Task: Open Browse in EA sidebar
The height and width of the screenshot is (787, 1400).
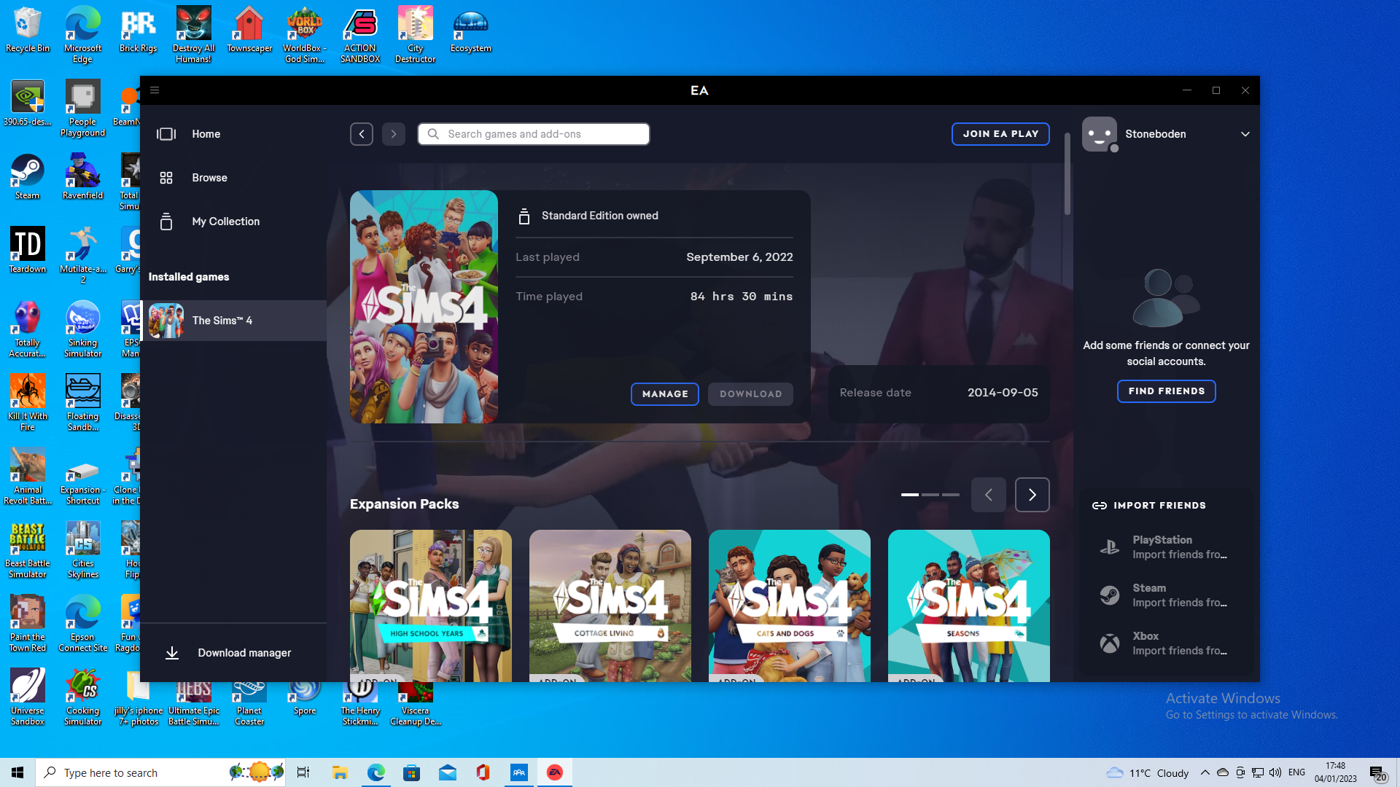Action: pos(233,178)
